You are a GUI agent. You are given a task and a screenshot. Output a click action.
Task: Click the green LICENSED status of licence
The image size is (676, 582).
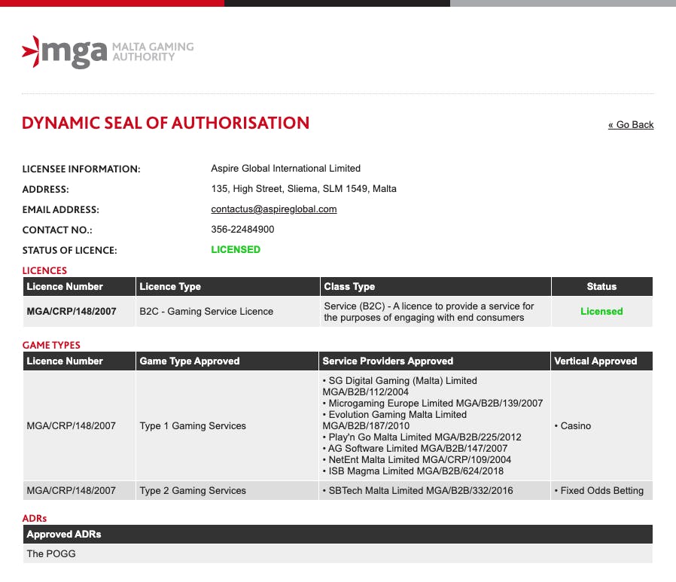point(236,250)
